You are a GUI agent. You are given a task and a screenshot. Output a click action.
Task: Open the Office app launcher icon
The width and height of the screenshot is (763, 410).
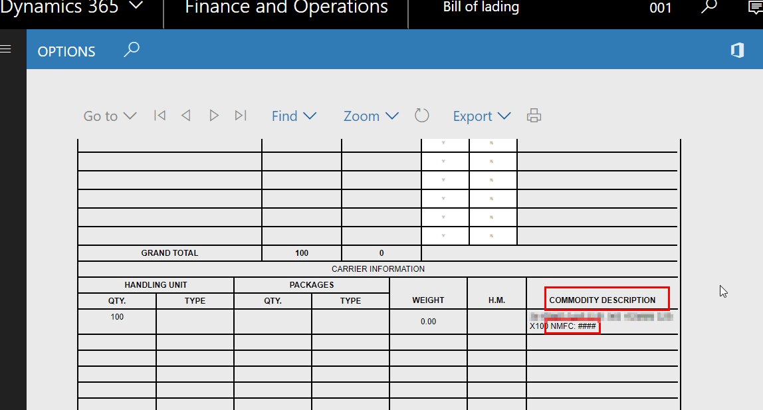click(737, 51)
